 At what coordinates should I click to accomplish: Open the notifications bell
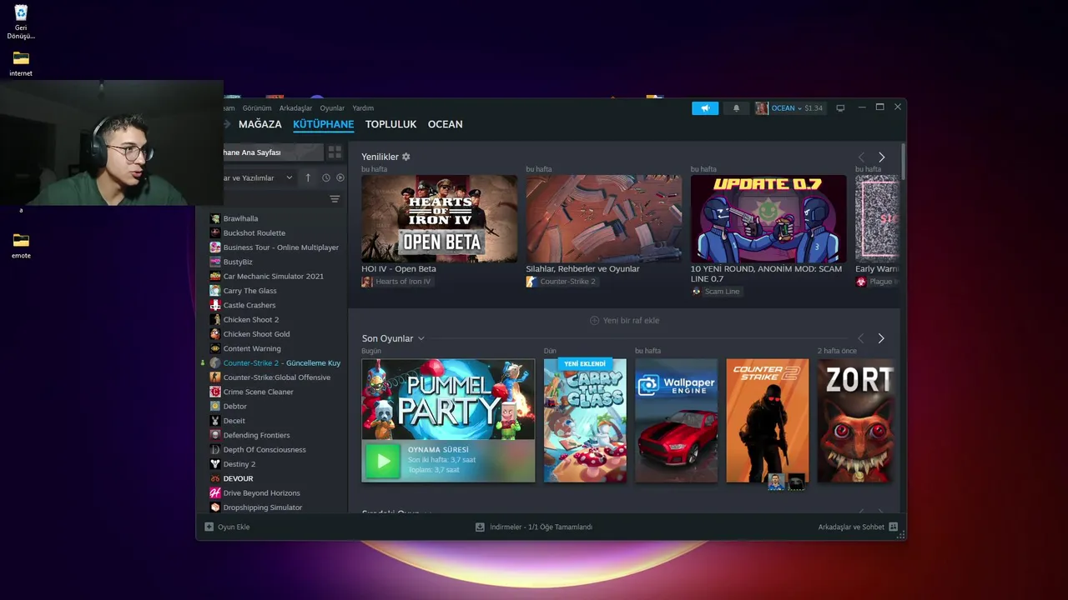pos(736,108)
